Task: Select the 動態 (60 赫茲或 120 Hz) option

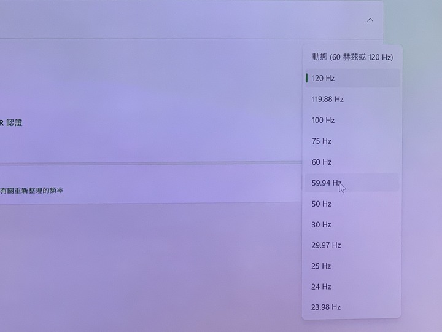Action: [352, 57]
